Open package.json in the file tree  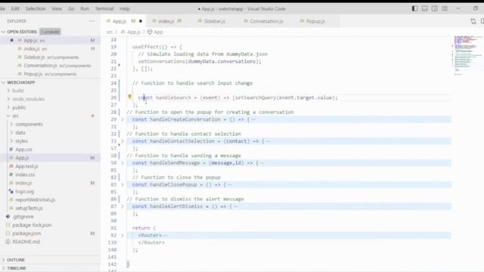click(x=26, y=233)
